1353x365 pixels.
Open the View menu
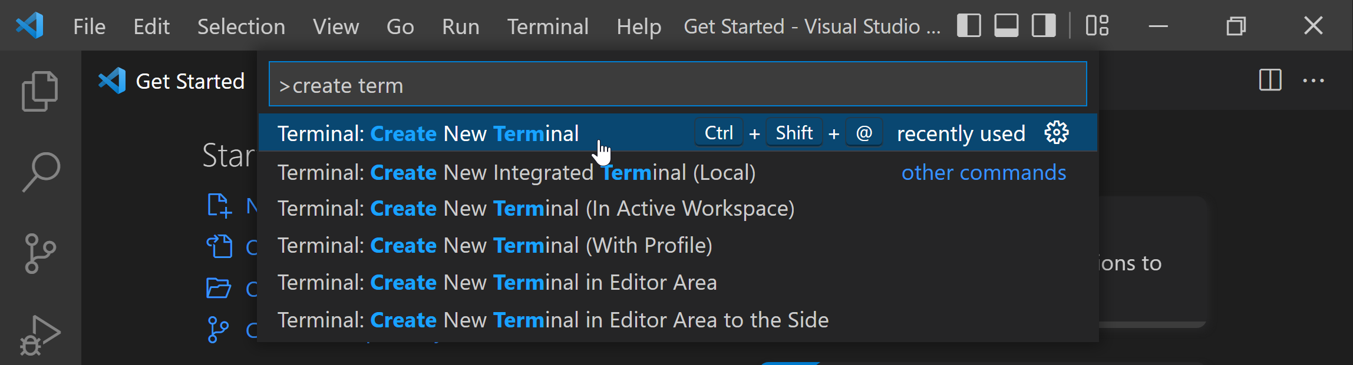(335, 26)
